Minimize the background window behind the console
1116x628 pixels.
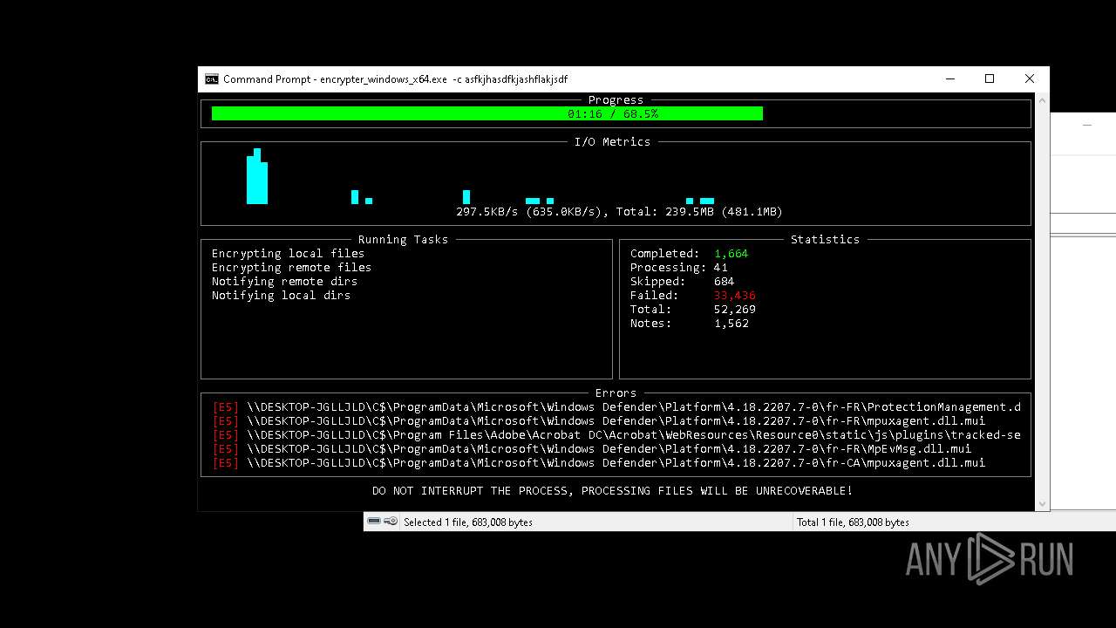[x=1087, y=125]
